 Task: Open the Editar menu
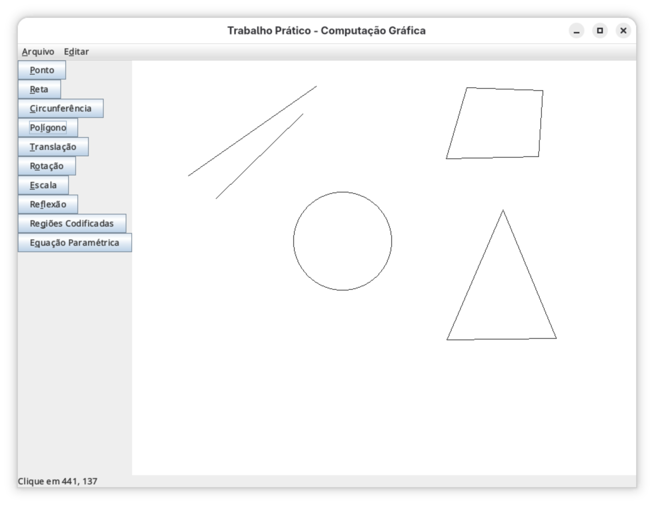[x=76, y=52]
